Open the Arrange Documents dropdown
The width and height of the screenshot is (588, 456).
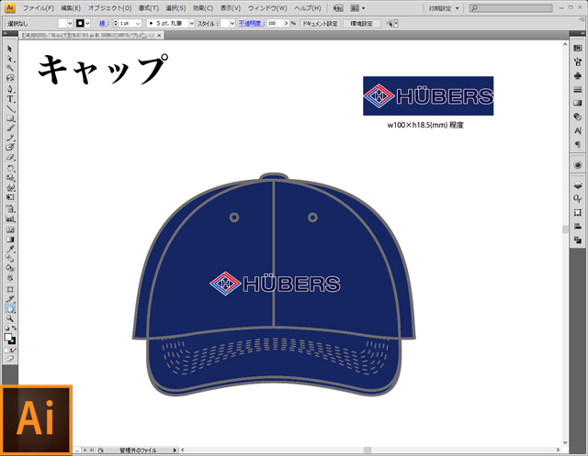pos(357,8)
